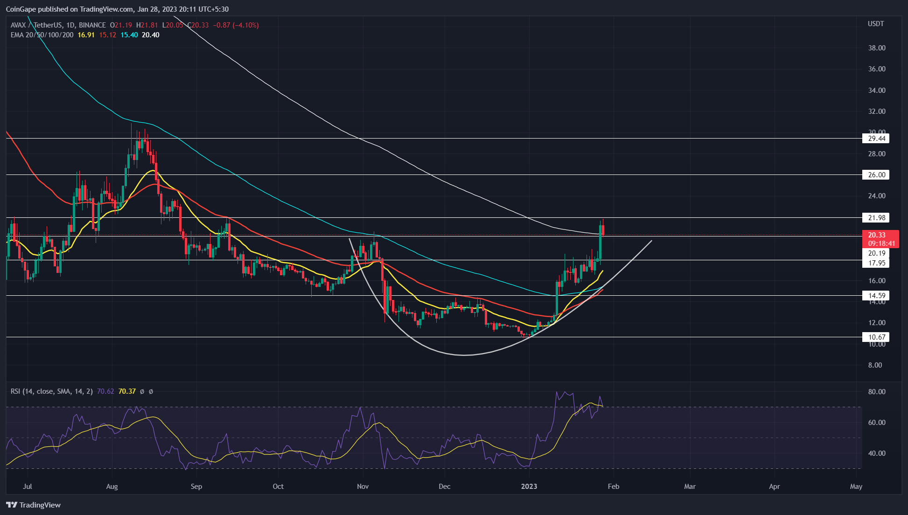Click the USDT currency label

pyautogui.click(x=875, y=24)
